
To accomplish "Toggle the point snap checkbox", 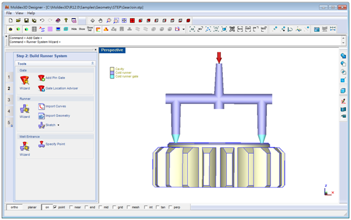I will click(55, 207).
